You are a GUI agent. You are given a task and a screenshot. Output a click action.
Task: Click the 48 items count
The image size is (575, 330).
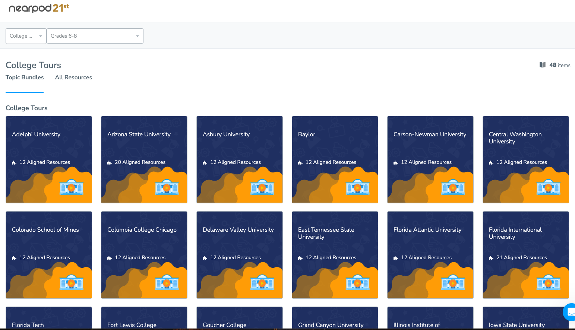point(560,65)
